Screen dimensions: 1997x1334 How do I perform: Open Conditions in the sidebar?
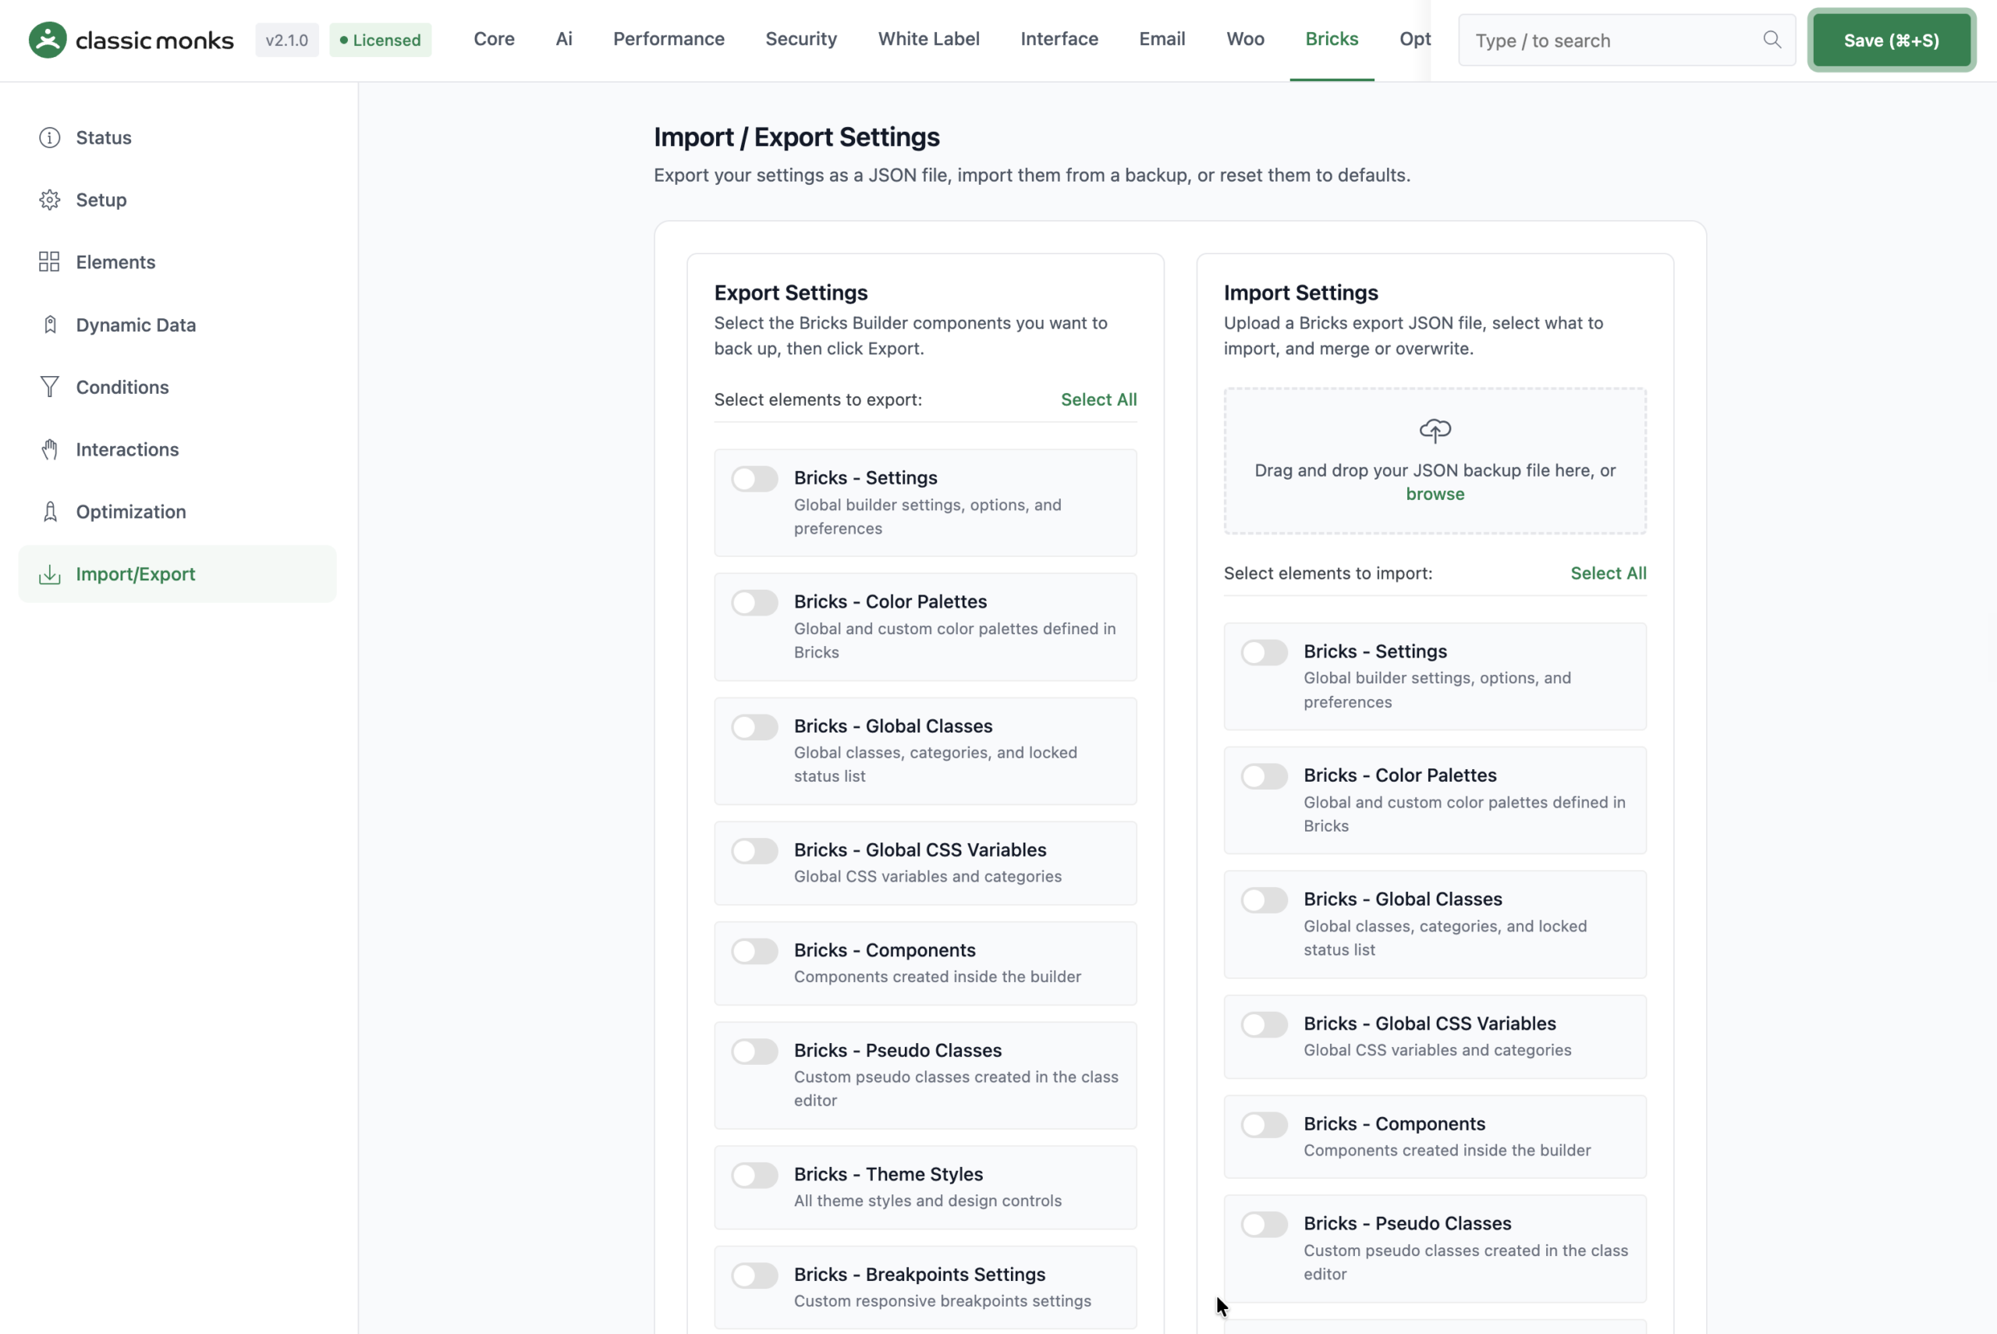(178, 387)
